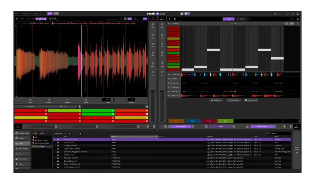Image resolution: width=315 pixels, height=184 pixels.
Task: Open the Hard Sidechain FX dropdown
Action: pyautogui.click(x=192, y=126)
